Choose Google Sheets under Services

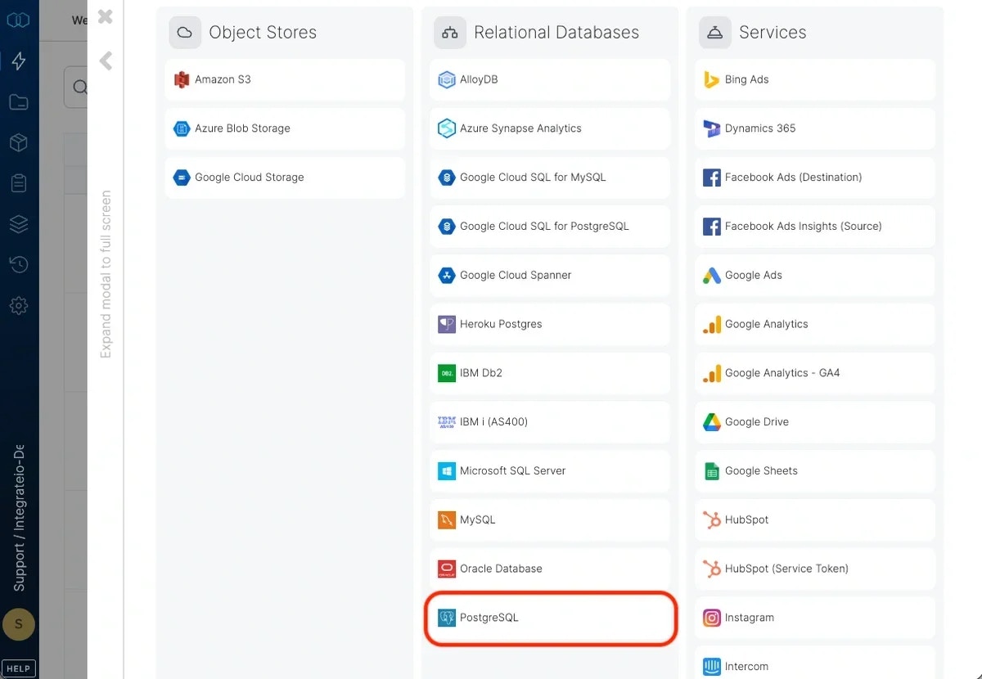(814, 470)
